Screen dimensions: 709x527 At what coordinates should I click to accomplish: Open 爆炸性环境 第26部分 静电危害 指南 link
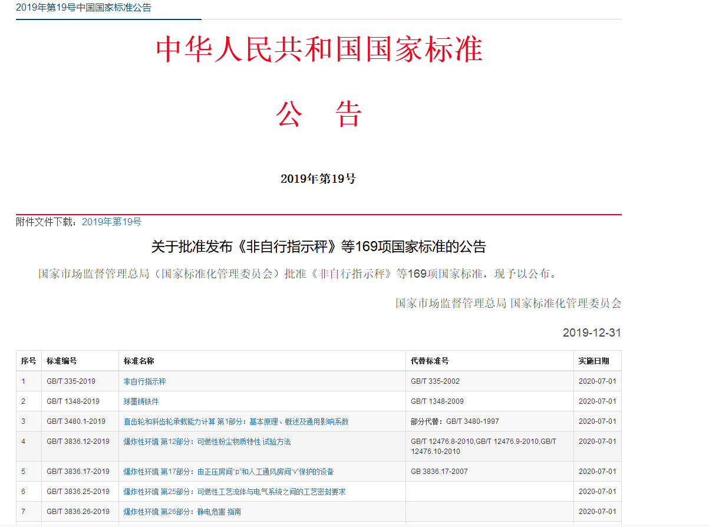(182, 512)
